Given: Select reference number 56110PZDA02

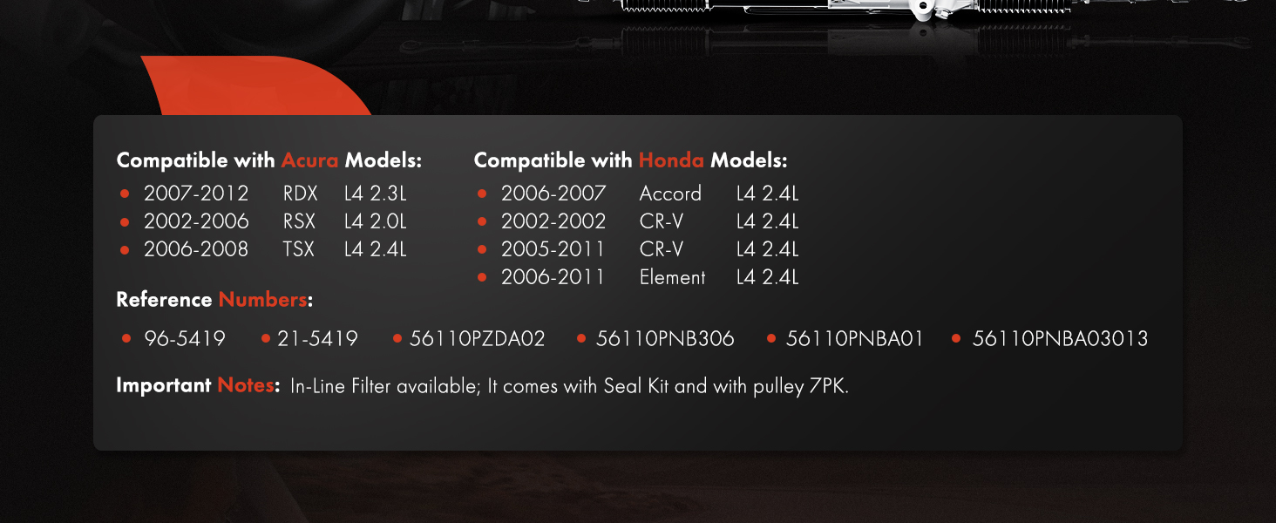Looking at the screenshot, I should coord(477,338).
